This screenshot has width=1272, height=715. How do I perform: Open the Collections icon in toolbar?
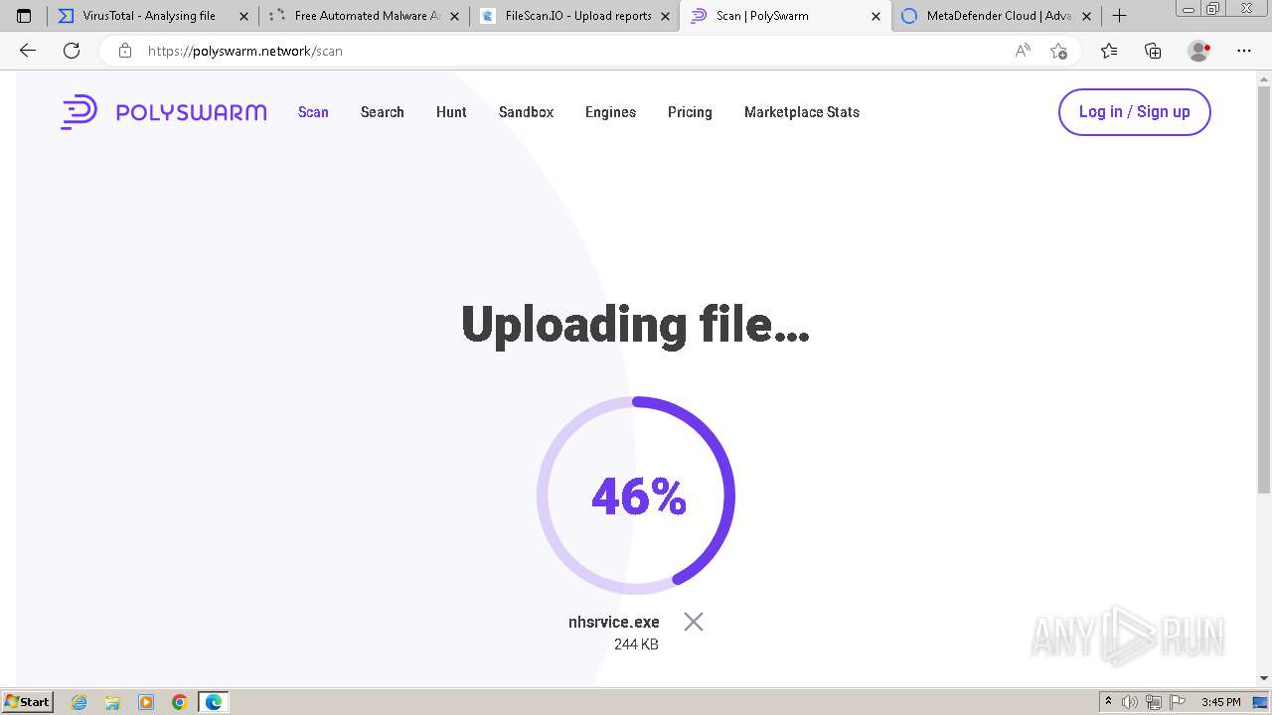(1153, 51)
